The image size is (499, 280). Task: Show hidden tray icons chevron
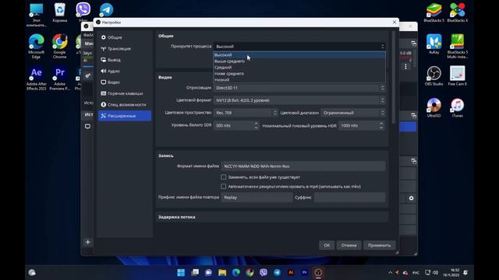391,273
